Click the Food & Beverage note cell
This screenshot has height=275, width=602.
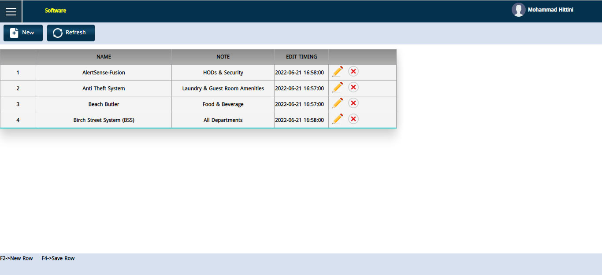tap(223, 104)
